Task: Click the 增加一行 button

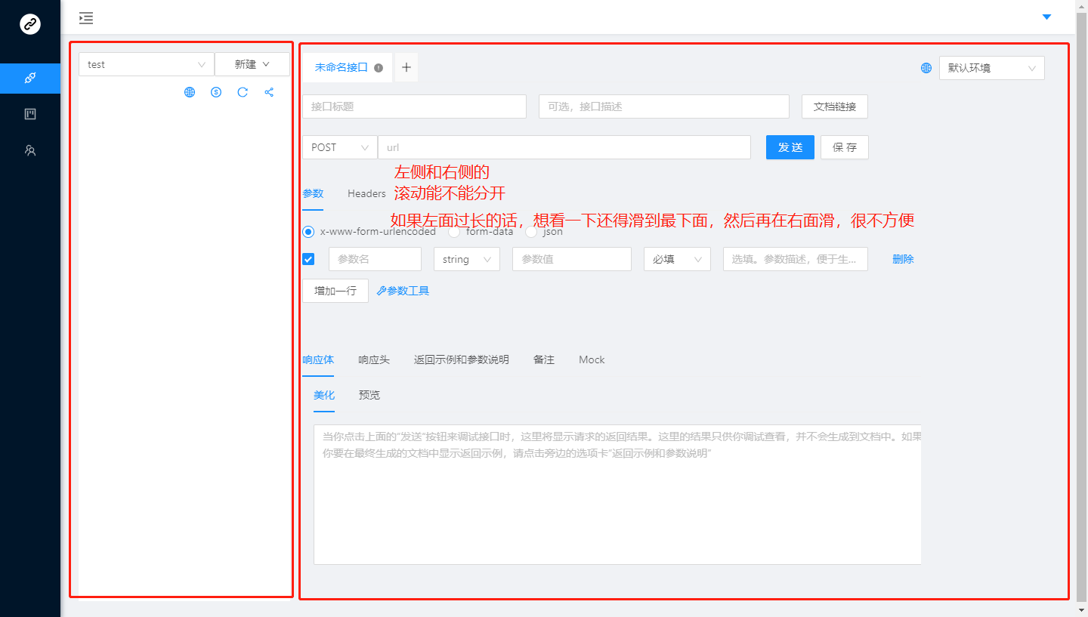Action: 335,291
